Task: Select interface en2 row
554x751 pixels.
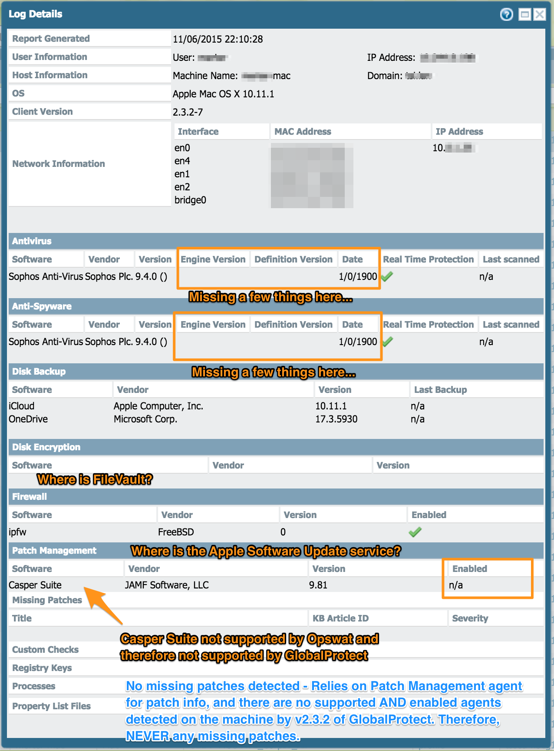Action: [182, 187]
